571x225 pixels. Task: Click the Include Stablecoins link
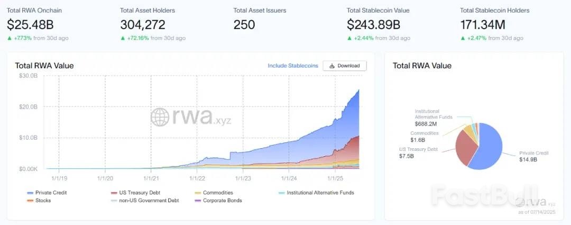pyautogui.click(x=293, y=66)
